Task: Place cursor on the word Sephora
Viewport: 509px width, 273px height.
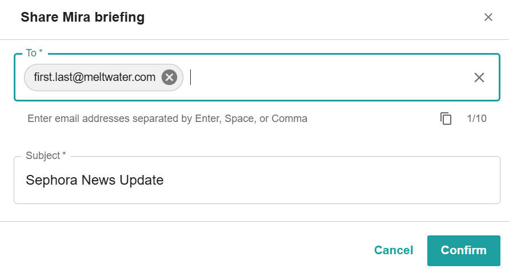Action: click(52, 180)
